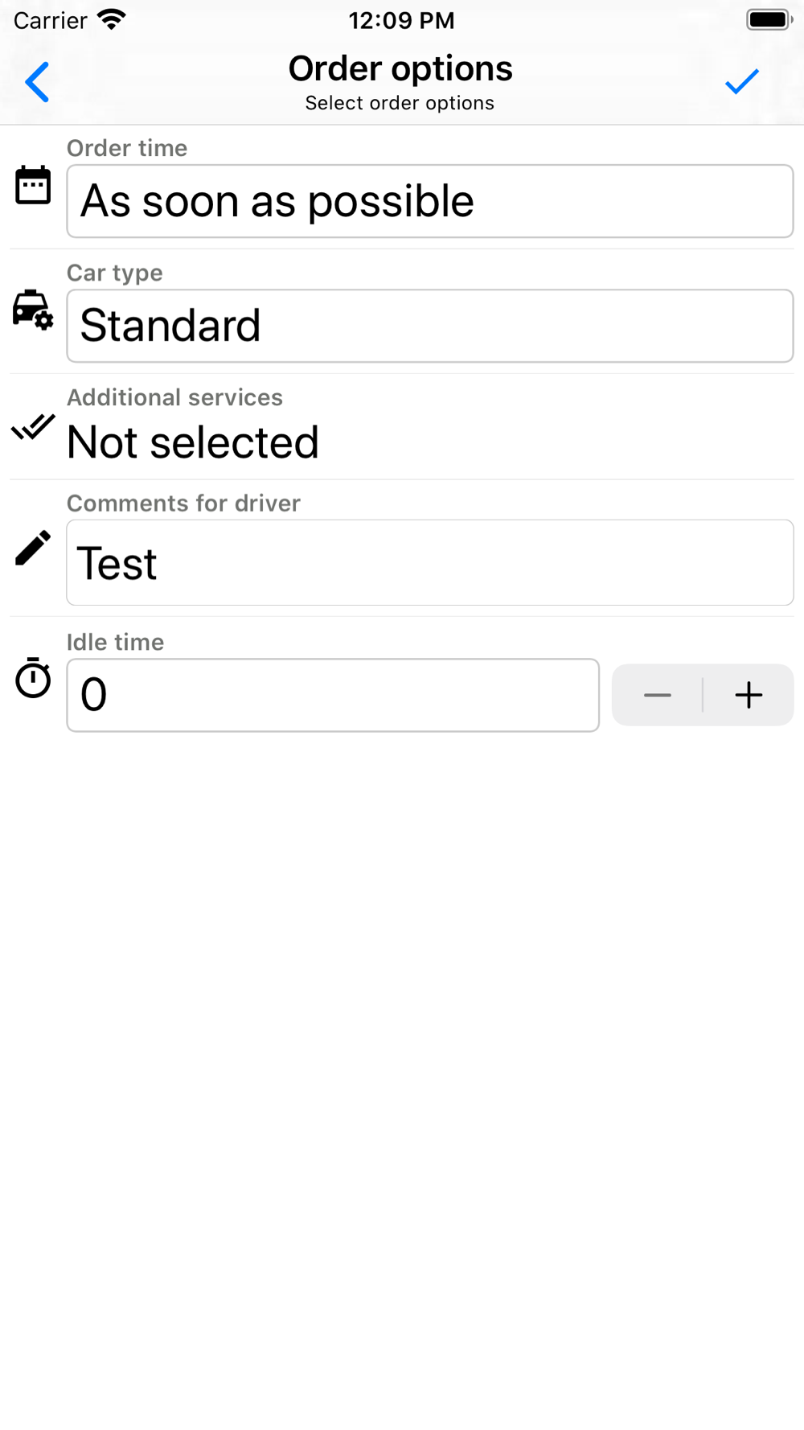Tap the Idle time value field
The height and width of the screenshot is (1430, 804).
point(333,695)
